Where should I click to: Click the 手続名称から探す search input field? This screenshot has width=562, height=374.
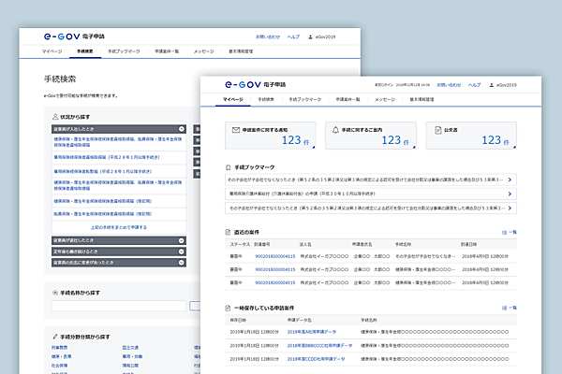[x=117, y=306]
